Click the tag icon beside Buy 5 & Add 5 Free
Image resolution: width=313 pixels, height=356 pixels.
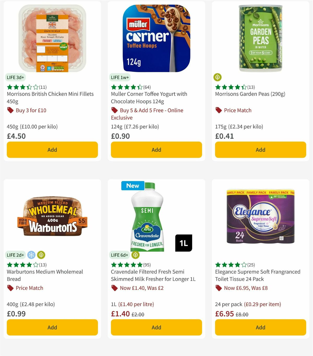point(114,110)
